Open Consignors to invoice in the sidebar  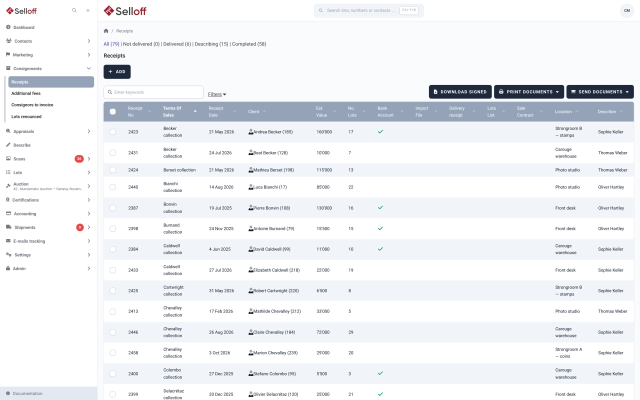(32, 105)
